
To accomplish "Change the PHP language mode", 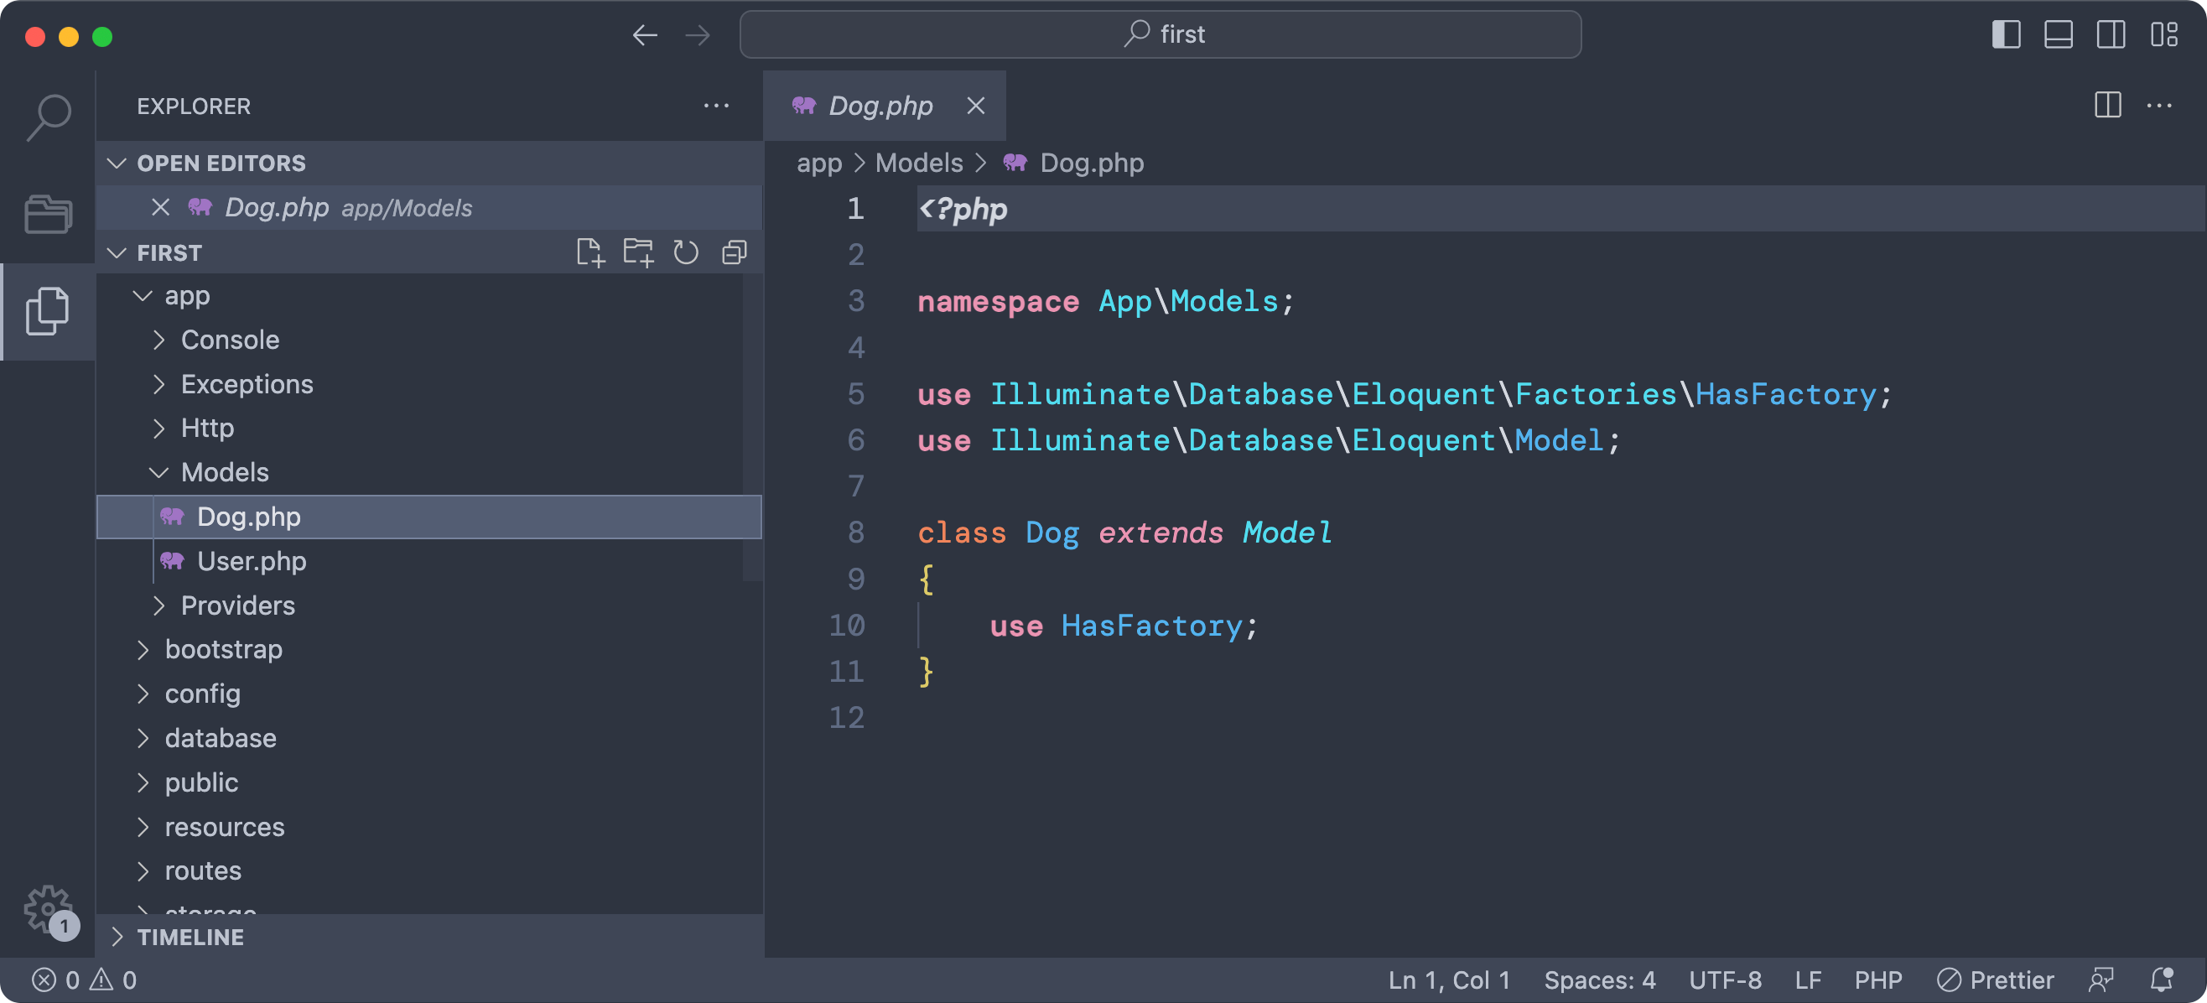I will 1878,979.
